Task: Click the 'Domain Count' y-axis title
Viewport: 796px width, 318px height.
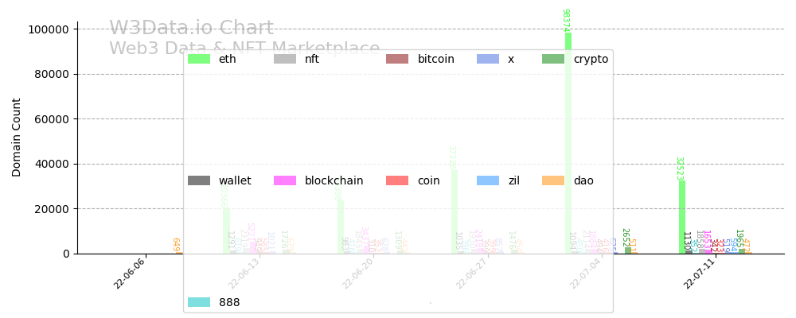Action: [17, 137]
